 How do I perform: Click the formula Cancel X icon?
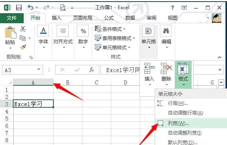[62, 70]
